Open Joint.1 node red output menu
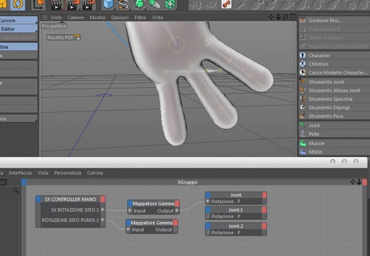 pos(264,210)
